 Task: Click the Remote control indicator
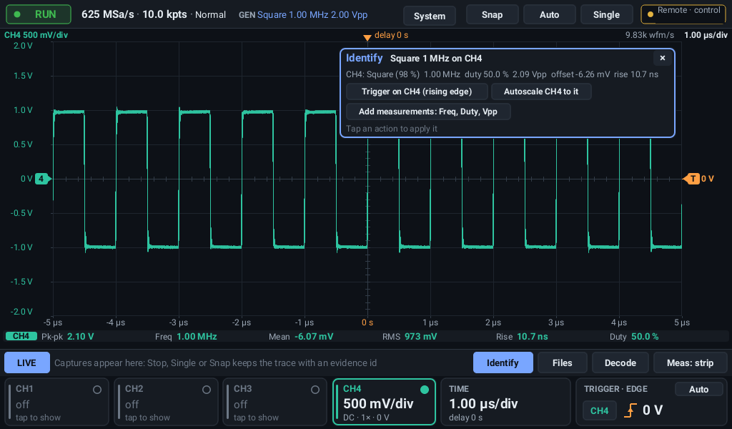683,14
